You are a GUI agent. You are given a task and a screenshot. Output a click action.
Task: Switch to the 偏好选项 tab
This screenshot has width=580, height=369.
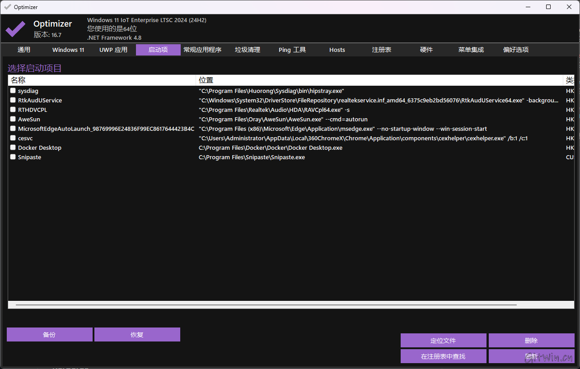tap(515, 50)
